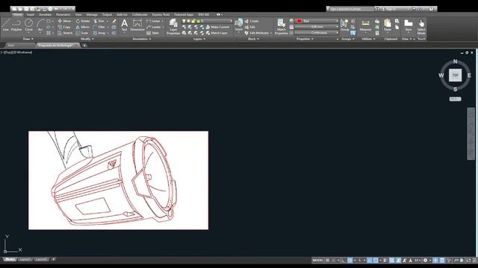478x268 pixels.
Task: Select the Line tool
Action: 6,25
